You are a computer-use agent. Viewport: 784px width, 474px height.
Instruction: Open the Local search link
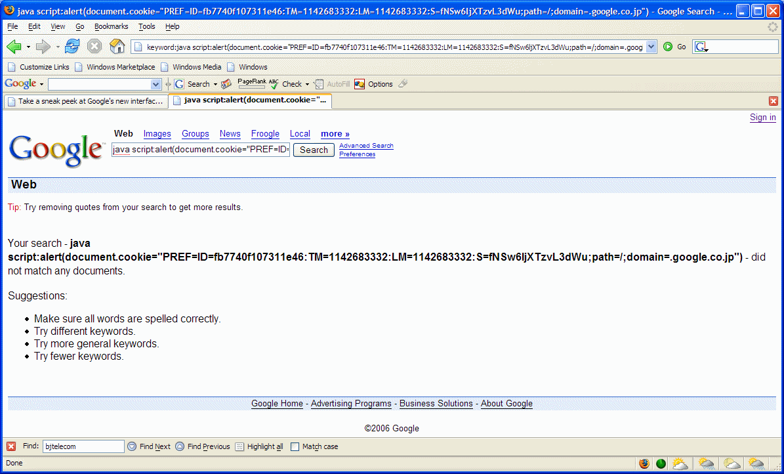(x=300, y=134)
